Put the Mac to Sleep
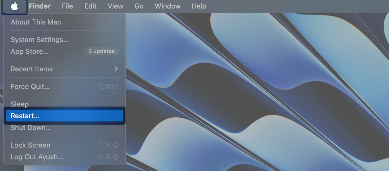 tap(19, 104)
